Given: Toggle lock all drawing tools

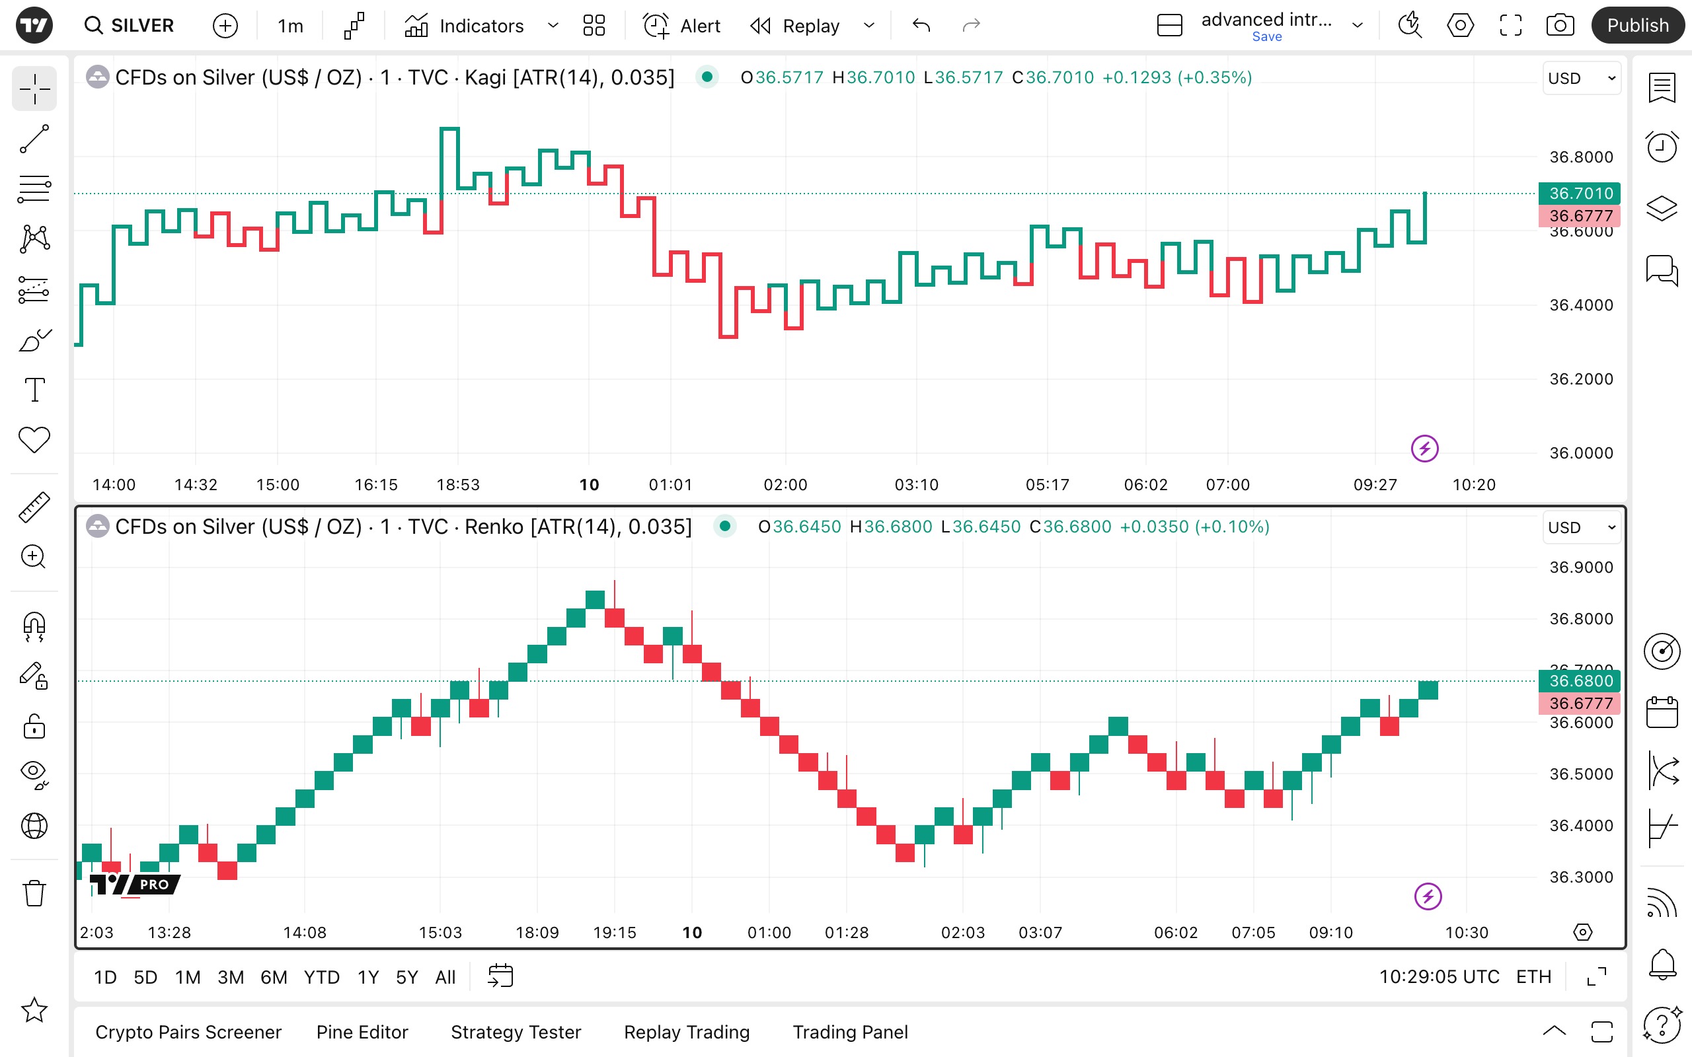Looking at the screenshot, I should [34, 726].
